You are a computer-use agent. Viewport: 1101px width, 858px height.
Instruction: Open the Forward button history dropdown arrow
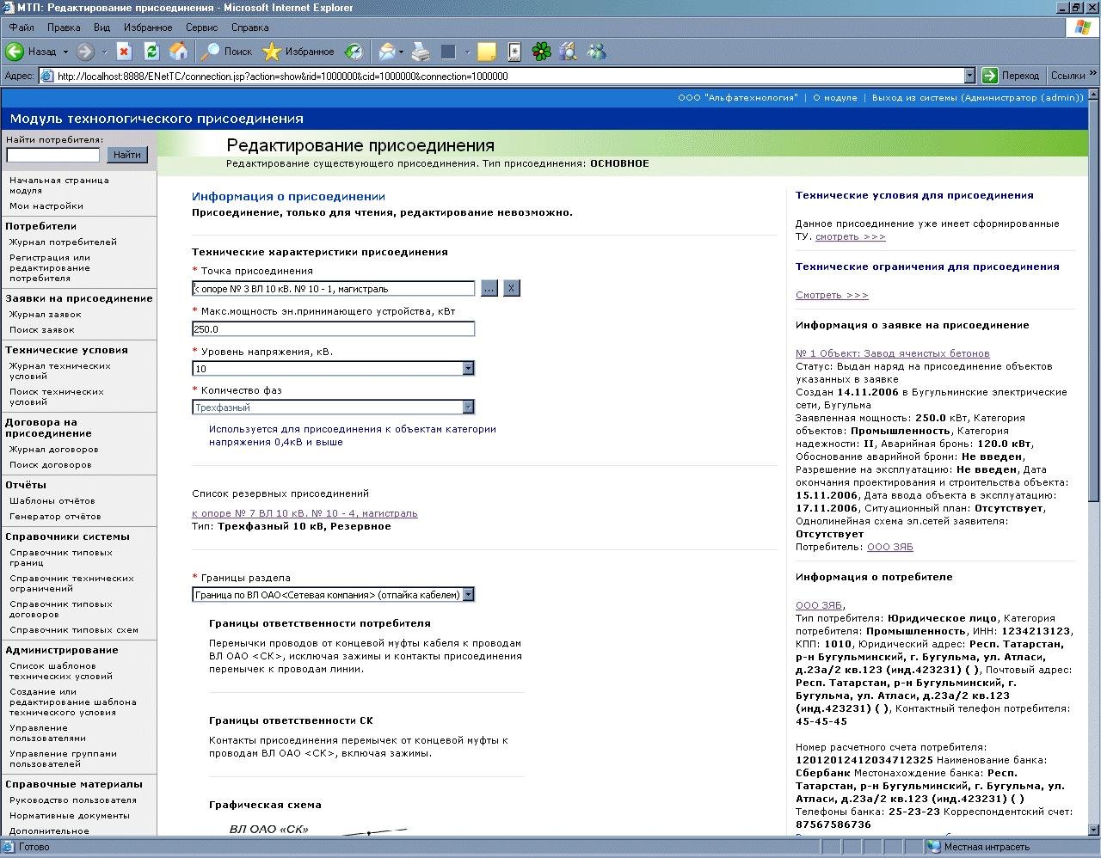pyautogui.click(x=104, y=52)
